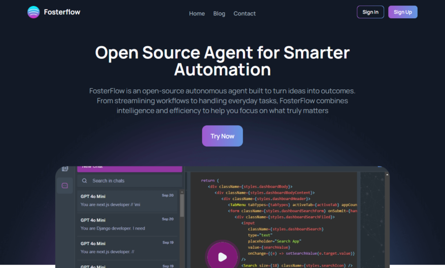The width and height of the screenshot is (445, 268).
Task: Click the New Chat purple bar
Action: pyautogui.click(x=130, y=169)
